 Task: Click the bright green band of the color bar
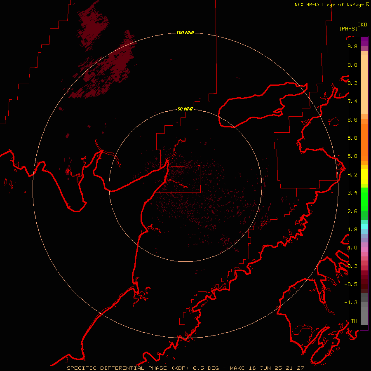coord(364,199)
